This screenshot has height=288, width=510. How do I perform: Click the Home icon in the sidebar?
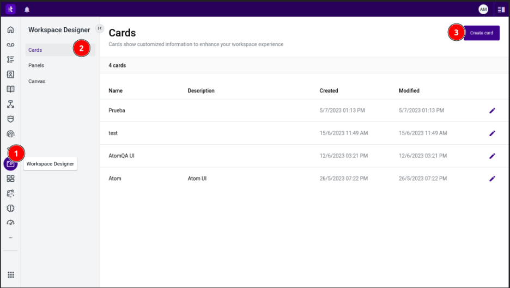(10, 30)
